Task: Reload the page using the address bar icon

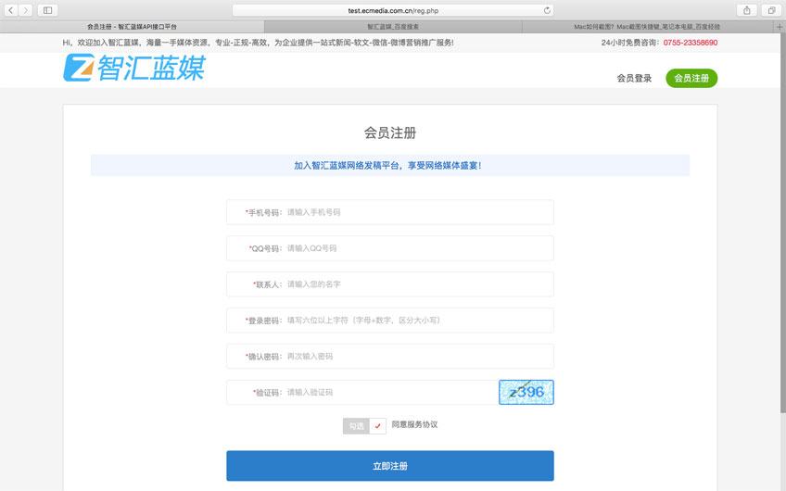Action: [x=547, y=10]
